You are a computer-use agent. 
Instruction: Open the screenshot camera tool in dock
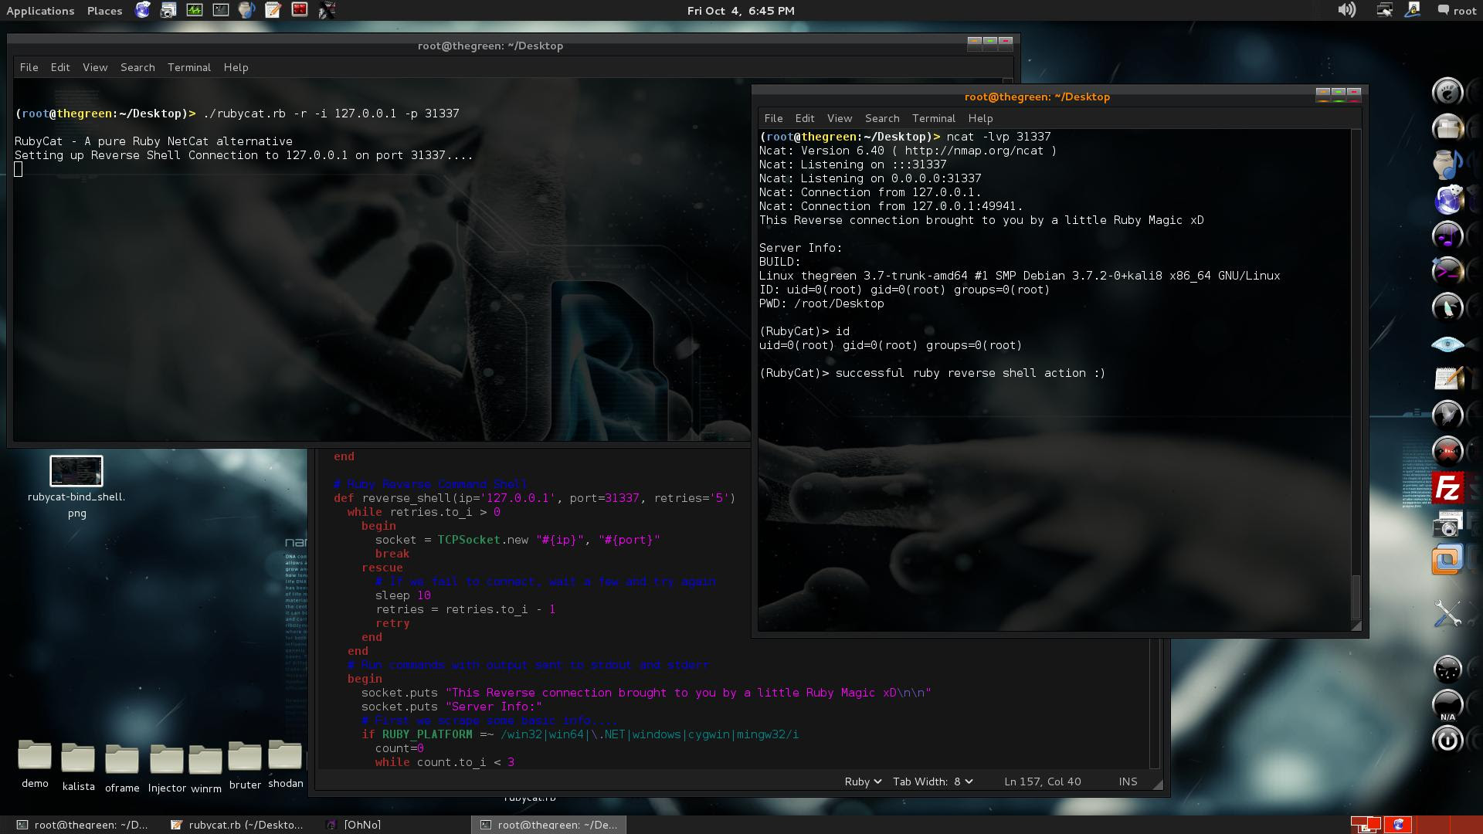point(1447,525)
